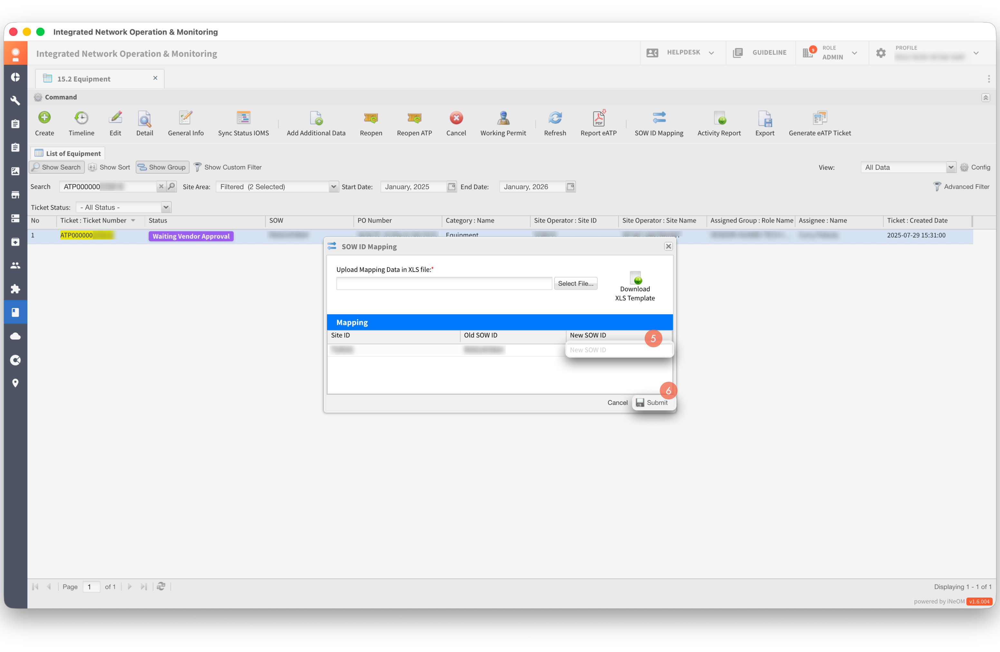
Task: Toggle the Show Group button
Action: click(x=162, y=167)
